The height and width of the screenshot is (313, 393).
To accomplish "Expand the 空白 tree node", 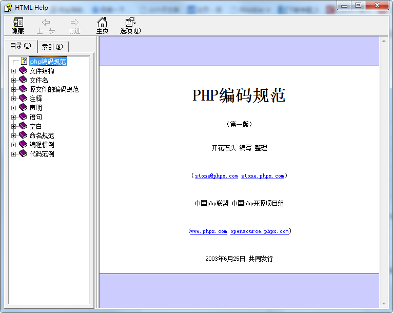I will [x=14, y=126].
